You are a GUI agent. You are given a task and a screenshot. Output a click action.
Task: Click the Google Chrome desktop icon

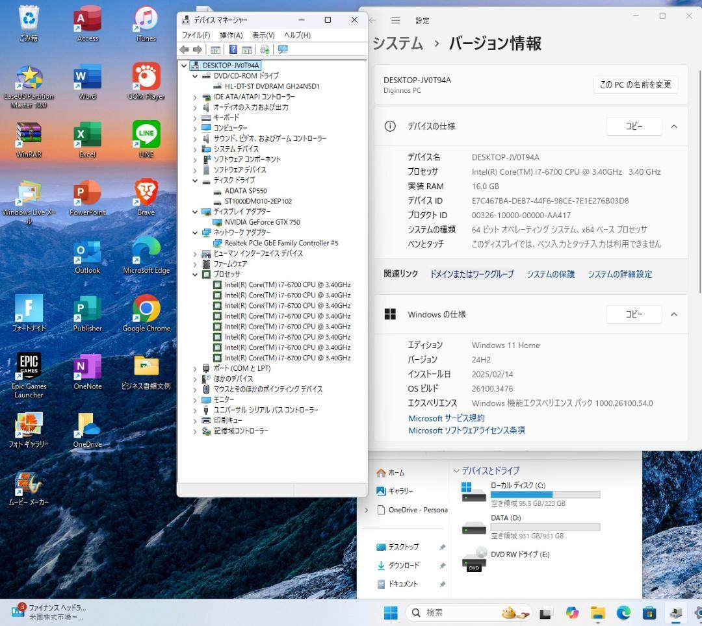point(146,314)
